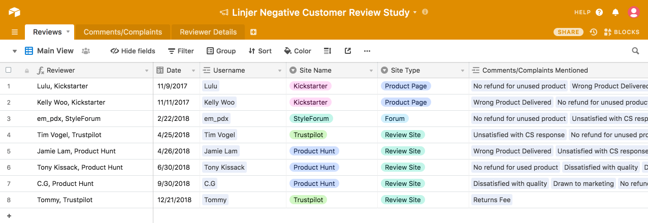Select the StyleForum tag in em_pdx row

tap(311, 118)
